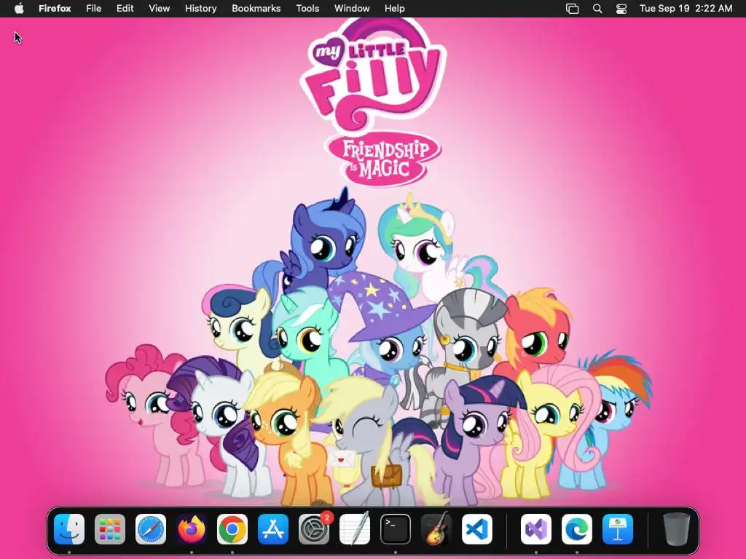Open the Window menu

(352, 9)
